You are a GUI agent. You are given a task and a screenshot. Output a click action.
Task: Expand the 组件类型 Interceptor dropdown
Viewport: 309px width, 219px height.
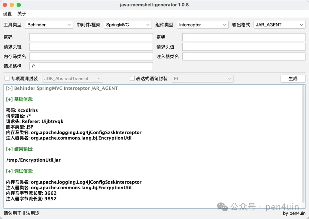[x=202, y=25]
